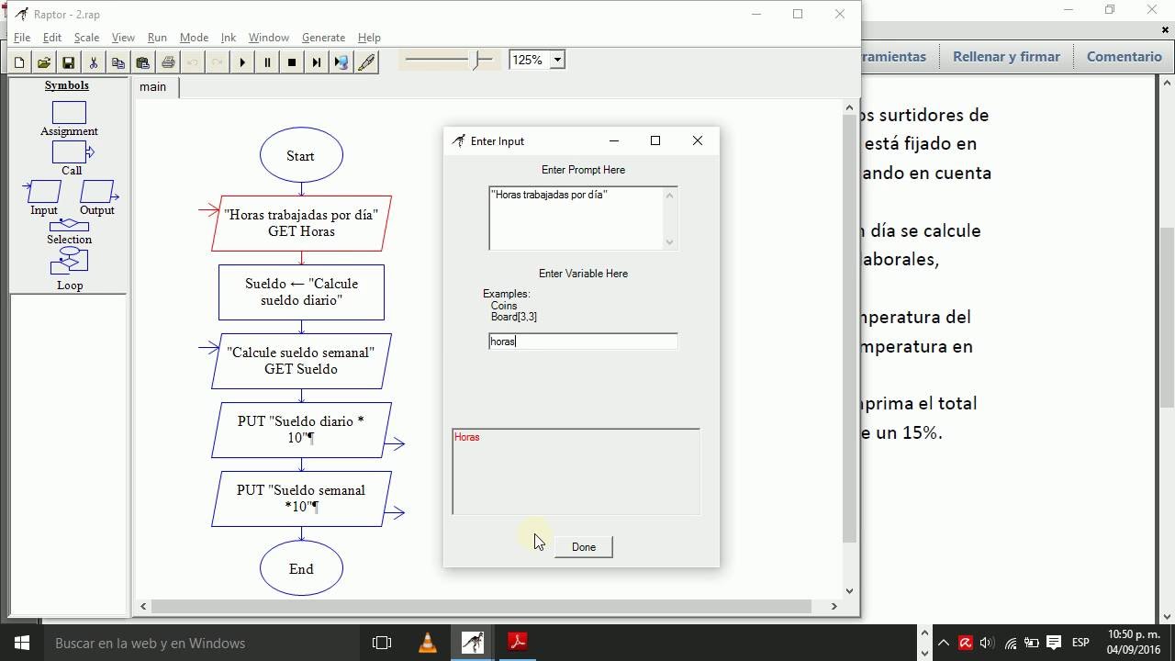Click the New file toolbar icon

point(19,62)
